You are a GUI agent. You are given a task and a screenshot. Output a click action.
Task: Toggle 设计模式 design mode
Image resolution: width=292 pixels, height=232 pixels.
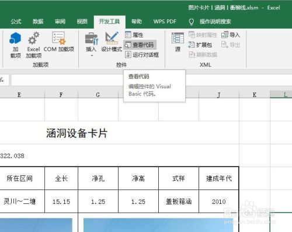(x=112, y=42)
